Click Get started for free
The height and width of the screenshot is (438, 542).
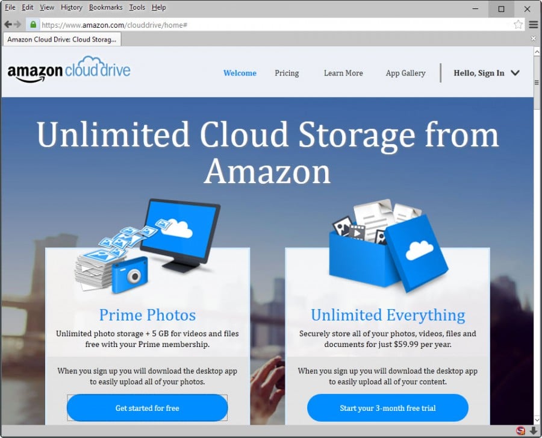147,408
